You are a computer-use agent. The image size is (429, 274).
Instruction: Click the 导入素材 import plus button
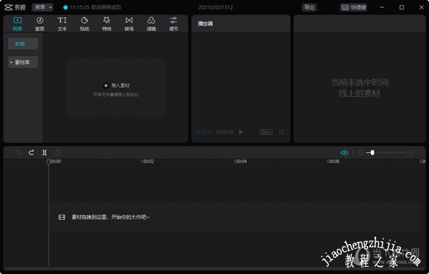pos(106,86)
